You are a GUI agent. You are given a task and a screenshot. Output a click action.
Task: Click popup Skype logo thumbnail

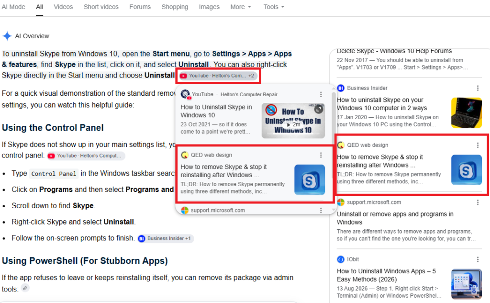pyautogui.click(x=310, y=180)
